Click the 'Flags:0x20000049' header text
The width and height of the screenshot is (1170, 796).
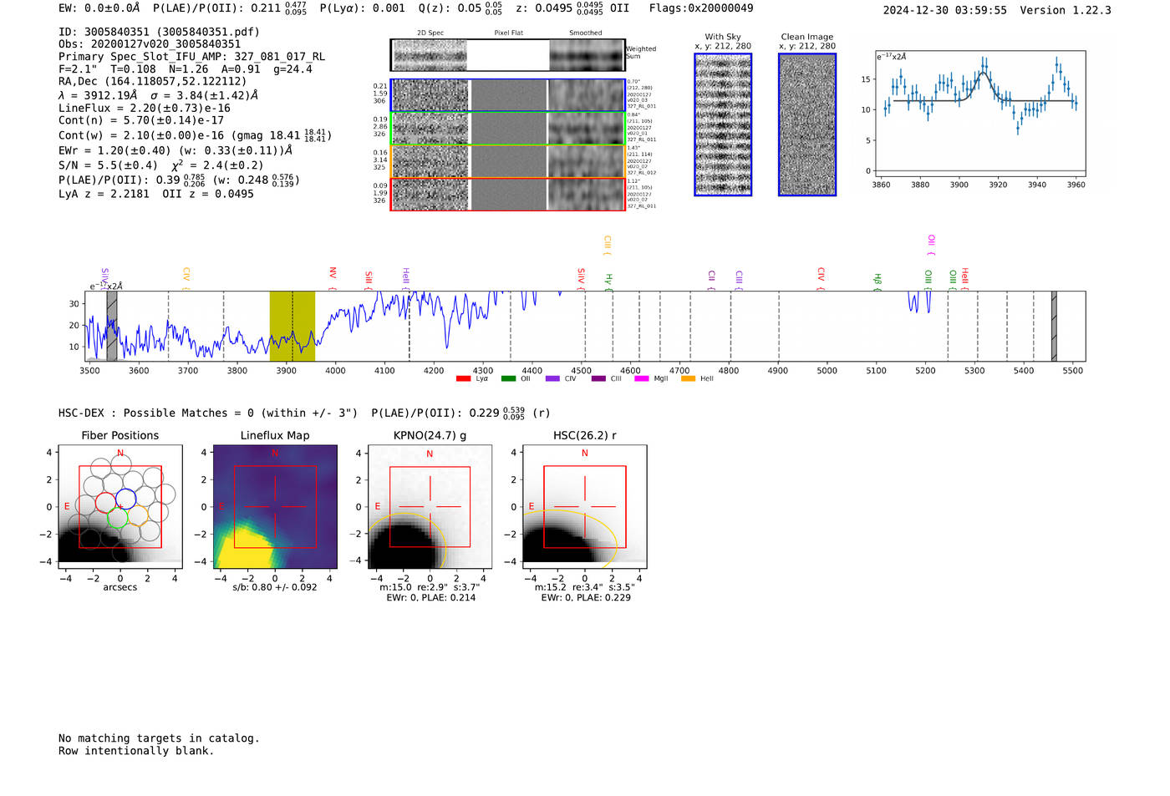pos(701,8)
